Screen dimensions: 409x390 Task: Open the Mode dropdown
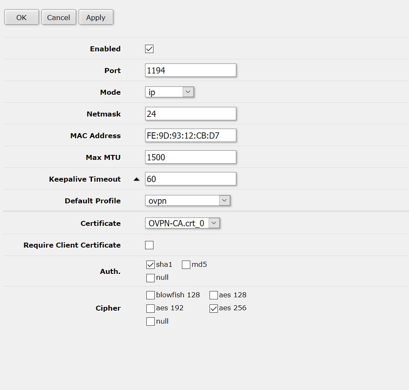(187, 92)
